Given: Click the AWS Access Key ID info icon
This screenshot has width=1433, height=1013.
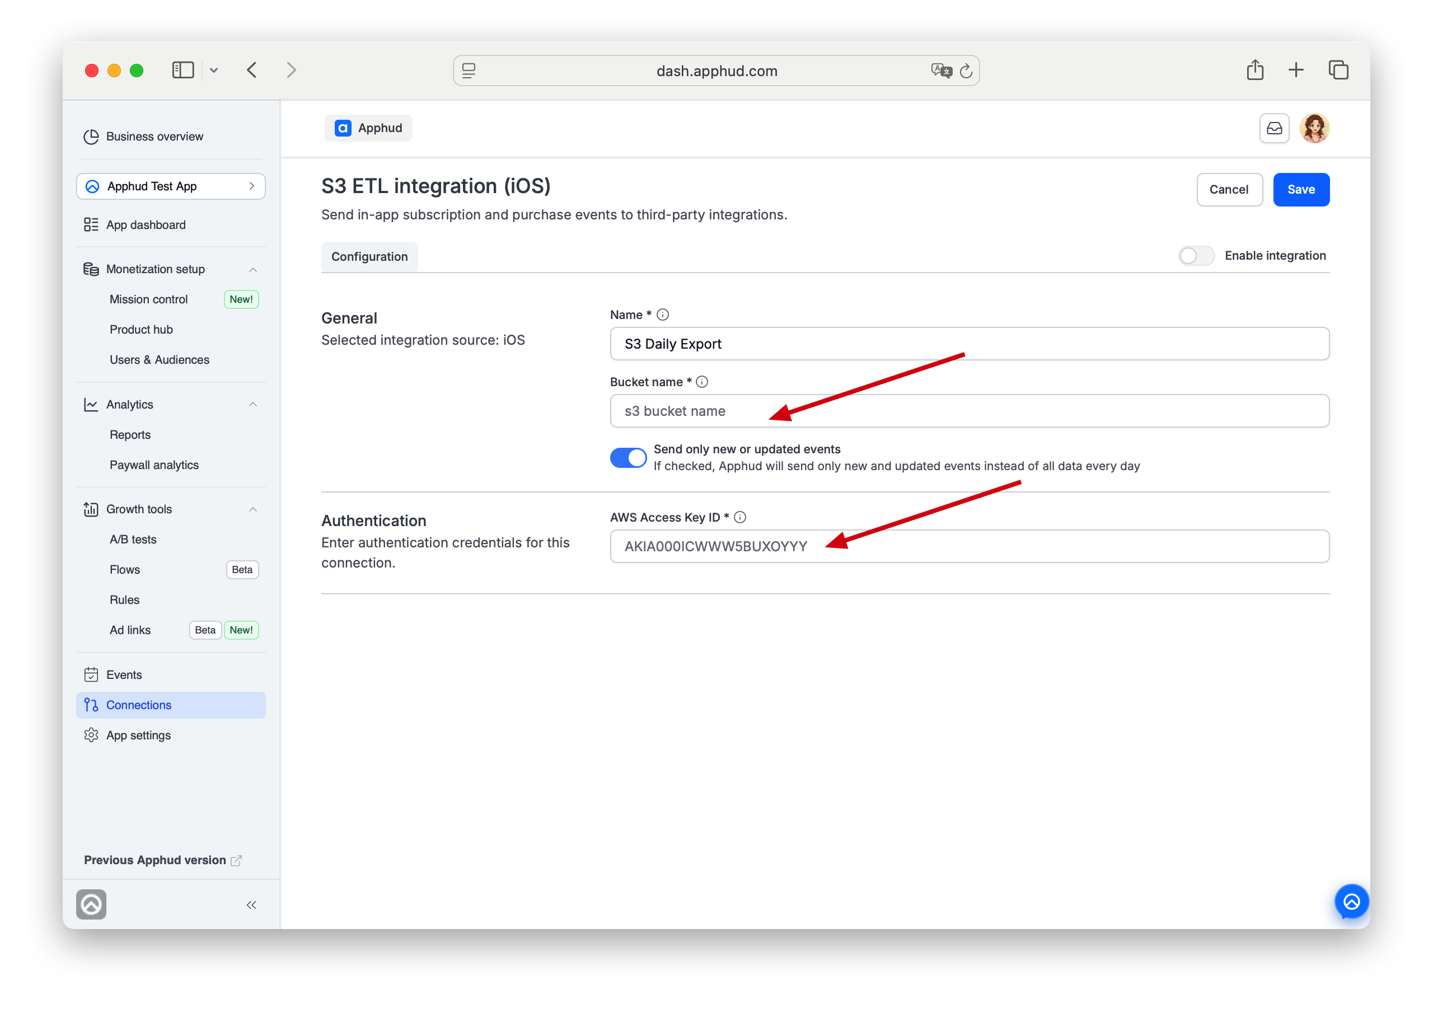Looking at the screenshot, I should point(740,518).
